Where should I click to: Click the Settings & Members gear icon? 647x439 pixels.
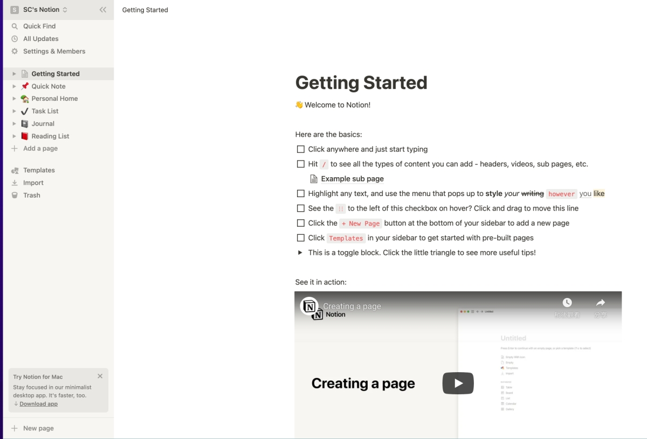point(15,51)
